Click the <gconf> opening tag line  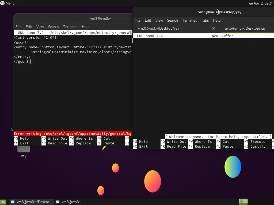pos(21,42)
